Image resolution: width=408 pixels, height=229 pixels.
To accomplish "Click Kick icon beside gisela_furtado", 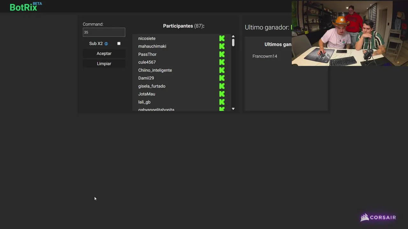I will coord(222,86).
